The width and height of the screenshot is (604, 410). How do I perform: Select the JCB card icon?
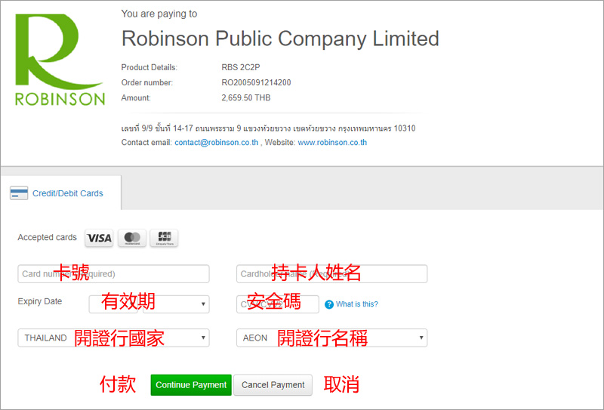[x=164, y=239]
